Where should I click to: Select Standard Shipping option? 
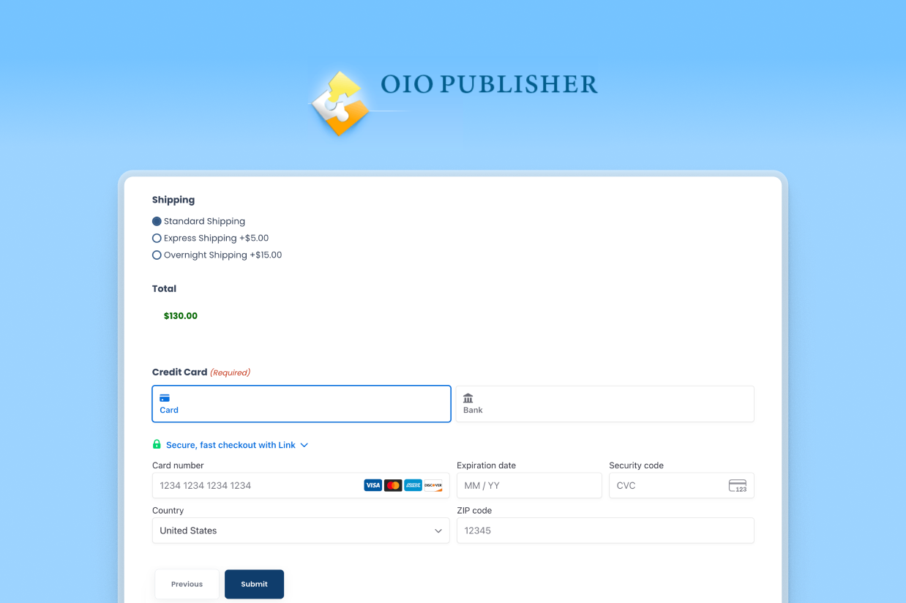(157, 221)
